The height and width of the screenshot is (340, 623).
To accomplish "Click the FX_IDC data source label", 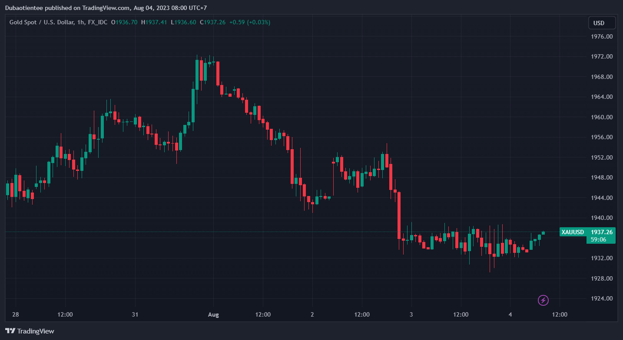I will point(98,22).
